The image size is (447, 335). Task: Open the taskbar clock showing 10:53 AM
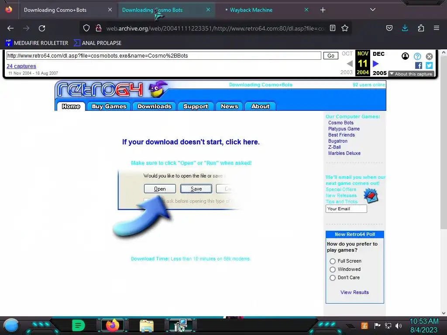pyautogui.click(x=423, y=325)
